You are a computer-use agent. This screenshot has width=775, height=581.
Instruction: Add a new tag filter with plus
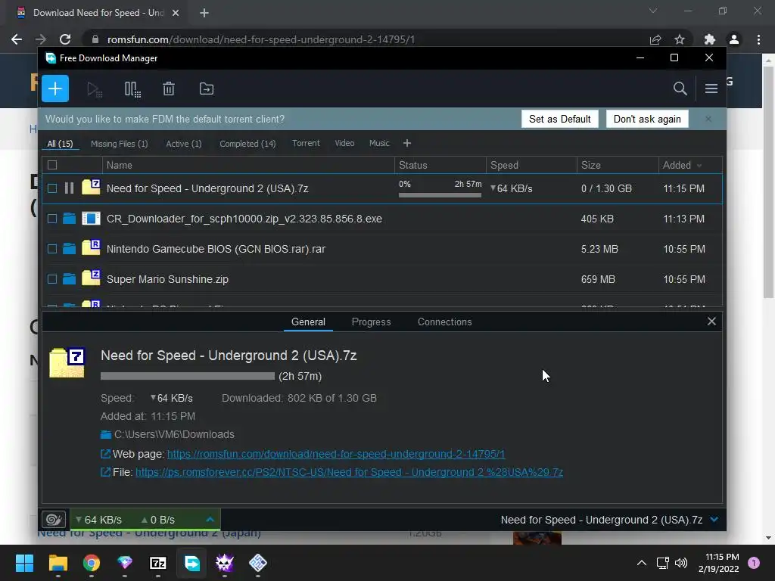pos(406,143)
